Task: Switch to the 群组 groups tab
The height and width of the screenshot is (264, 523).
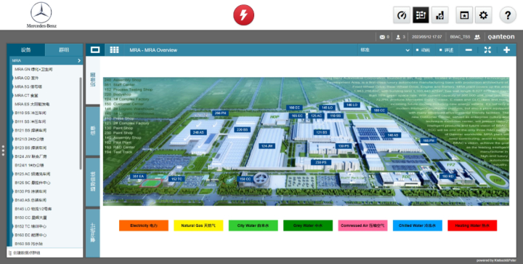Action: [64, 49]
